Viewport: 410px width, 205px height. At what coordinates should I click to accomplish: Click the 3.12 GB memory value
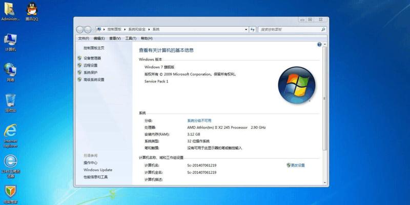pyautogui.click(x=194, y=134)
